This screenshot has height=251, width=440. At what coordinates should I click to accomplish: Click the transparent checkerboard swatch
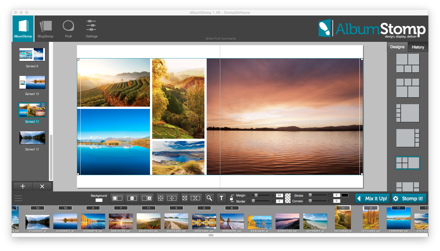pyautogui.click(x=288, y=198)
